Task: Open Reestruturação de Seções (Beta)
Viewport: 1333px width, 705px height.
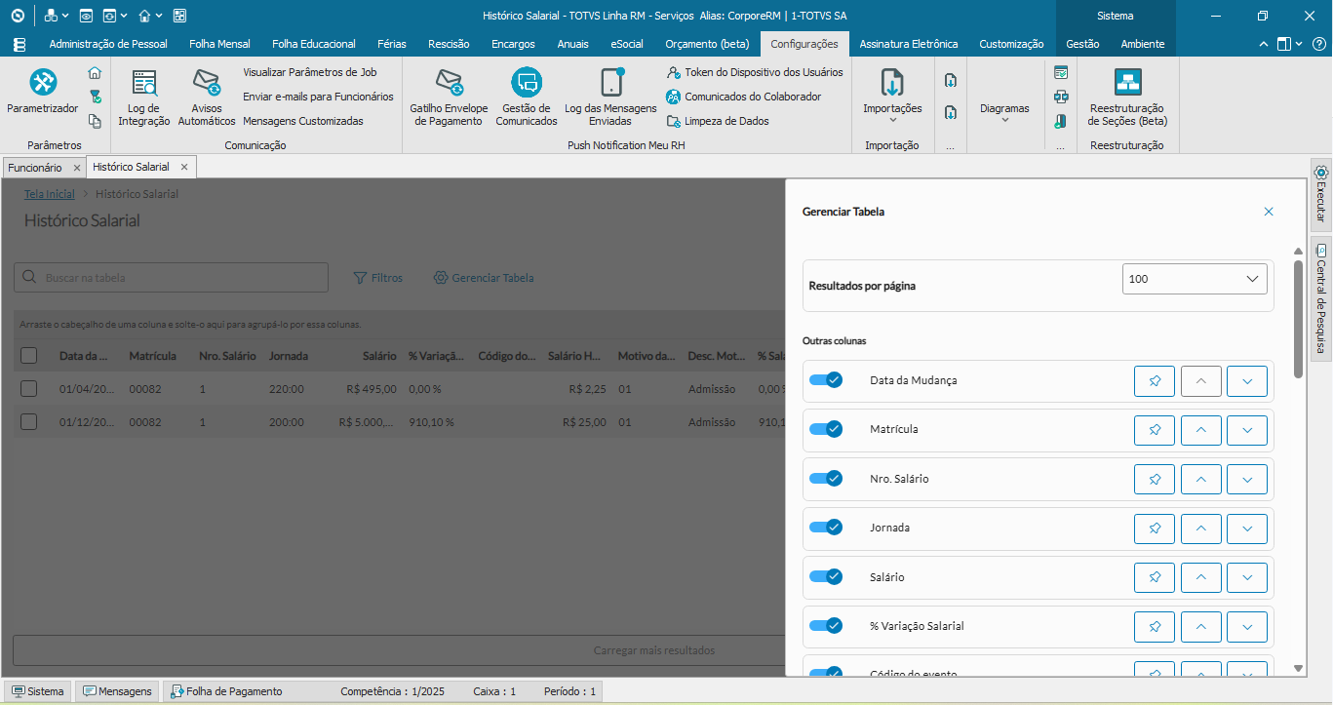Action: coord(1127,98)
